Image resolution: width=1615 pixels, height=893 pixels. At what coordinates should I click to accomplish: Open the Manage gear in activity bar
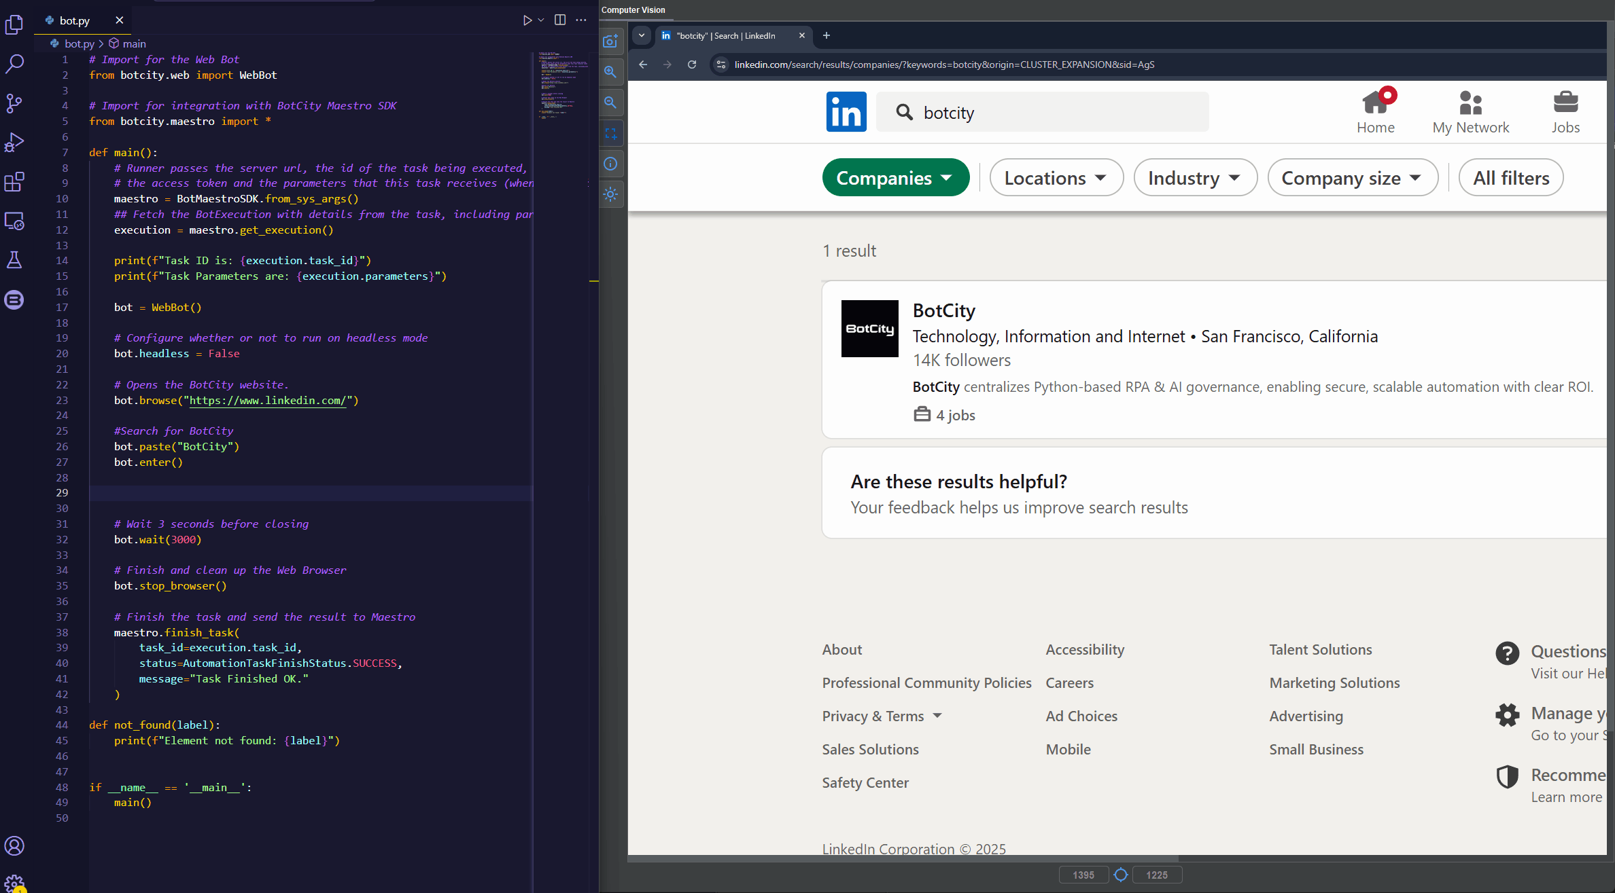pos(14,883)
